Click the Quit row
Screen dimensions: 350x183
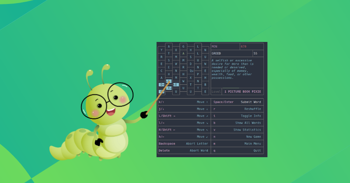coord(237,150)
